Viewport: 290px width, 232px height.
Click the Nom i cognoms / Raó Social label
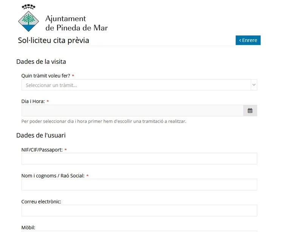[x=53, y=176]
